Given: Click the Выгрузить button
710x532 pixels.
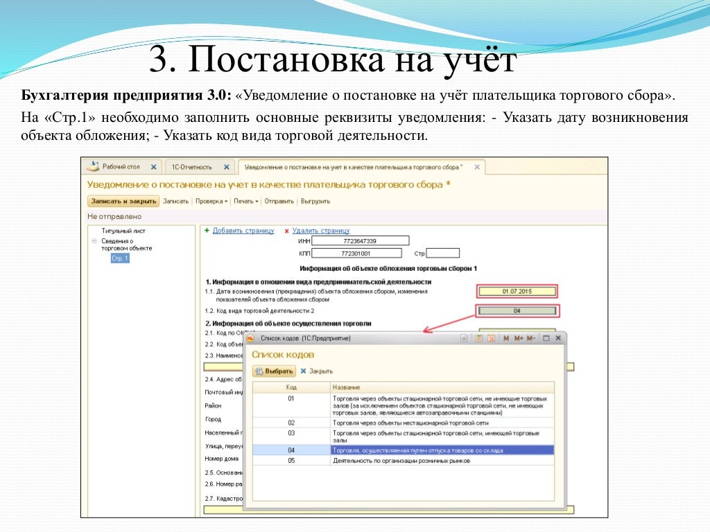Looking at the screenshot, I should pos(315,201).
